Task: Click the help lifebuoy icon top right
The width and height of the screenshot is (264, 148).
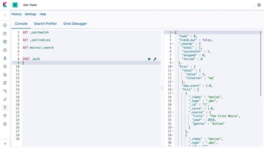Action: tap(259, 5)
